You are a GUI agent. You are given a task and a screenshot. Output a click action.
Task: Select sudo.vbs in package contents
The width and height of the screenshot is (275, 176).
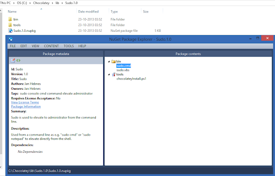[x=123, y=70]
